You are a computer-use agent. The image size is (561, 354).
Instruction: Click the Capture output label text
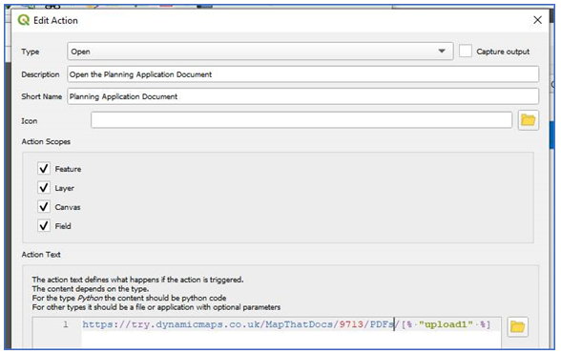click(x=503, y=52)
